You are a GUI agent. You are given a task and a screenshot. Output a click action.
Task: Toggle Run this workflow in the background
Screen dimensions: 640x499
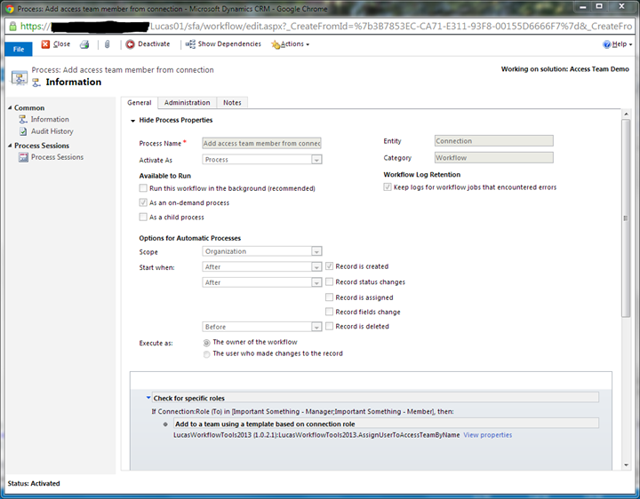(x=143, y=188)
